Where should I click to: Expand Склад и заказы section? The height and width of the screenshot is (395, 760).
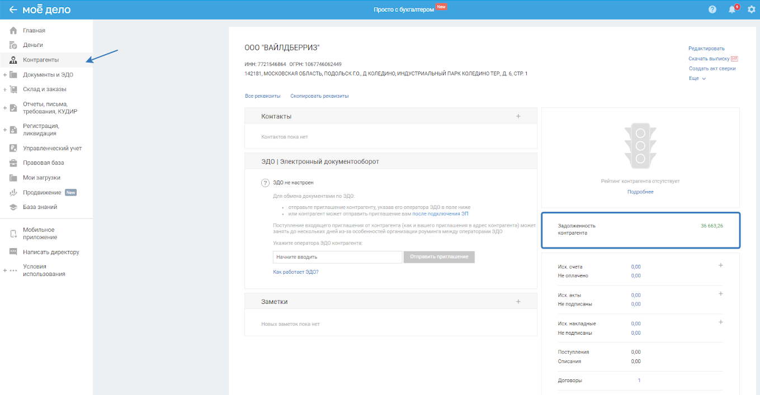(5, 89)
